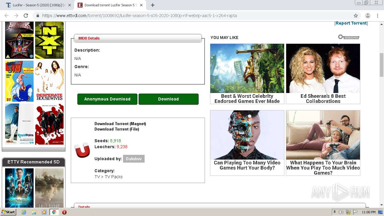Viewport: 384px width, 216px height.
Task: Switch to the Lucifer - Season 5 tab
Action: [39, 5]
